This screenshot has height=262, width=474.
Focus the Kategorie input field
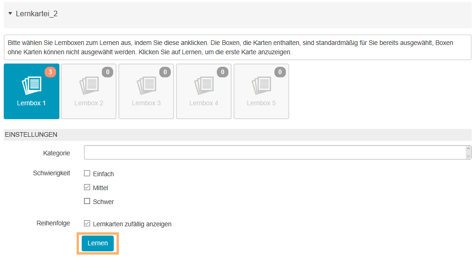point(274,153)
